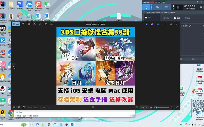Select Bandicam screen recording mode
This screenshot has height=127, width=204.
tap(146, 7)
